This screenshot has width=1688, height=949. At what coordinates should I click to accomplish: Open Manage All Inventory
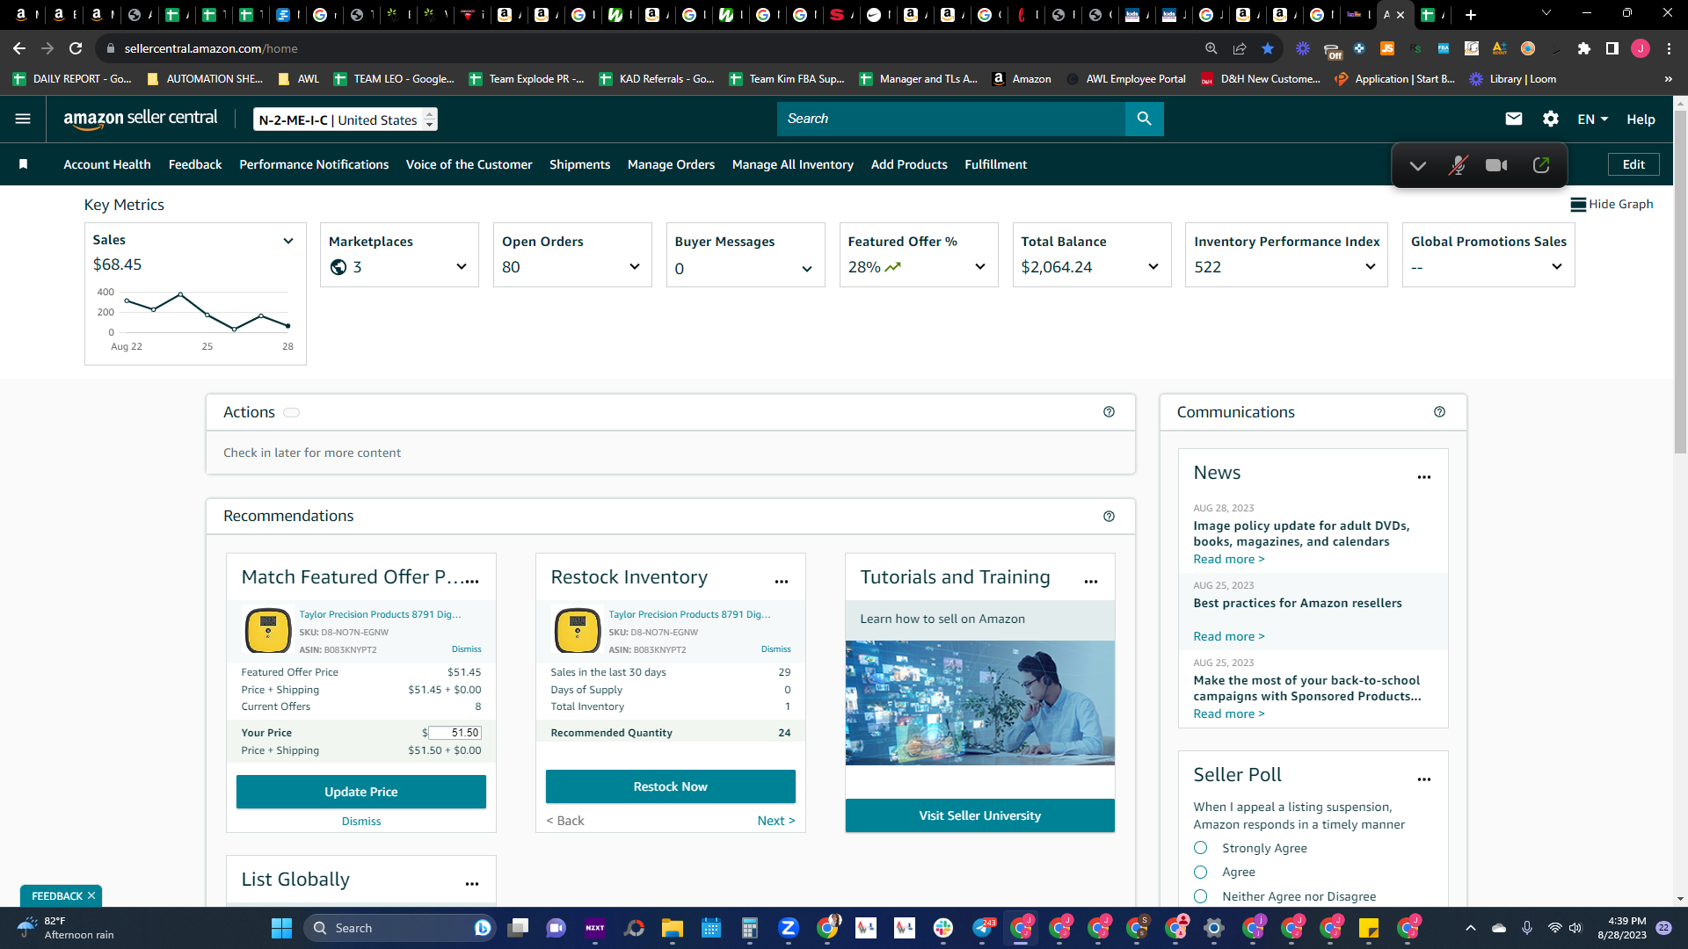[x=792, y=164]
